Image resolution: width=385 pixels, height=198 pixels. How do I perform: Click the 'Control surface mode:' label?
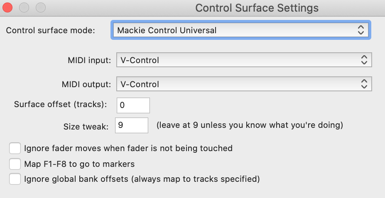click(x=51, y=30)
